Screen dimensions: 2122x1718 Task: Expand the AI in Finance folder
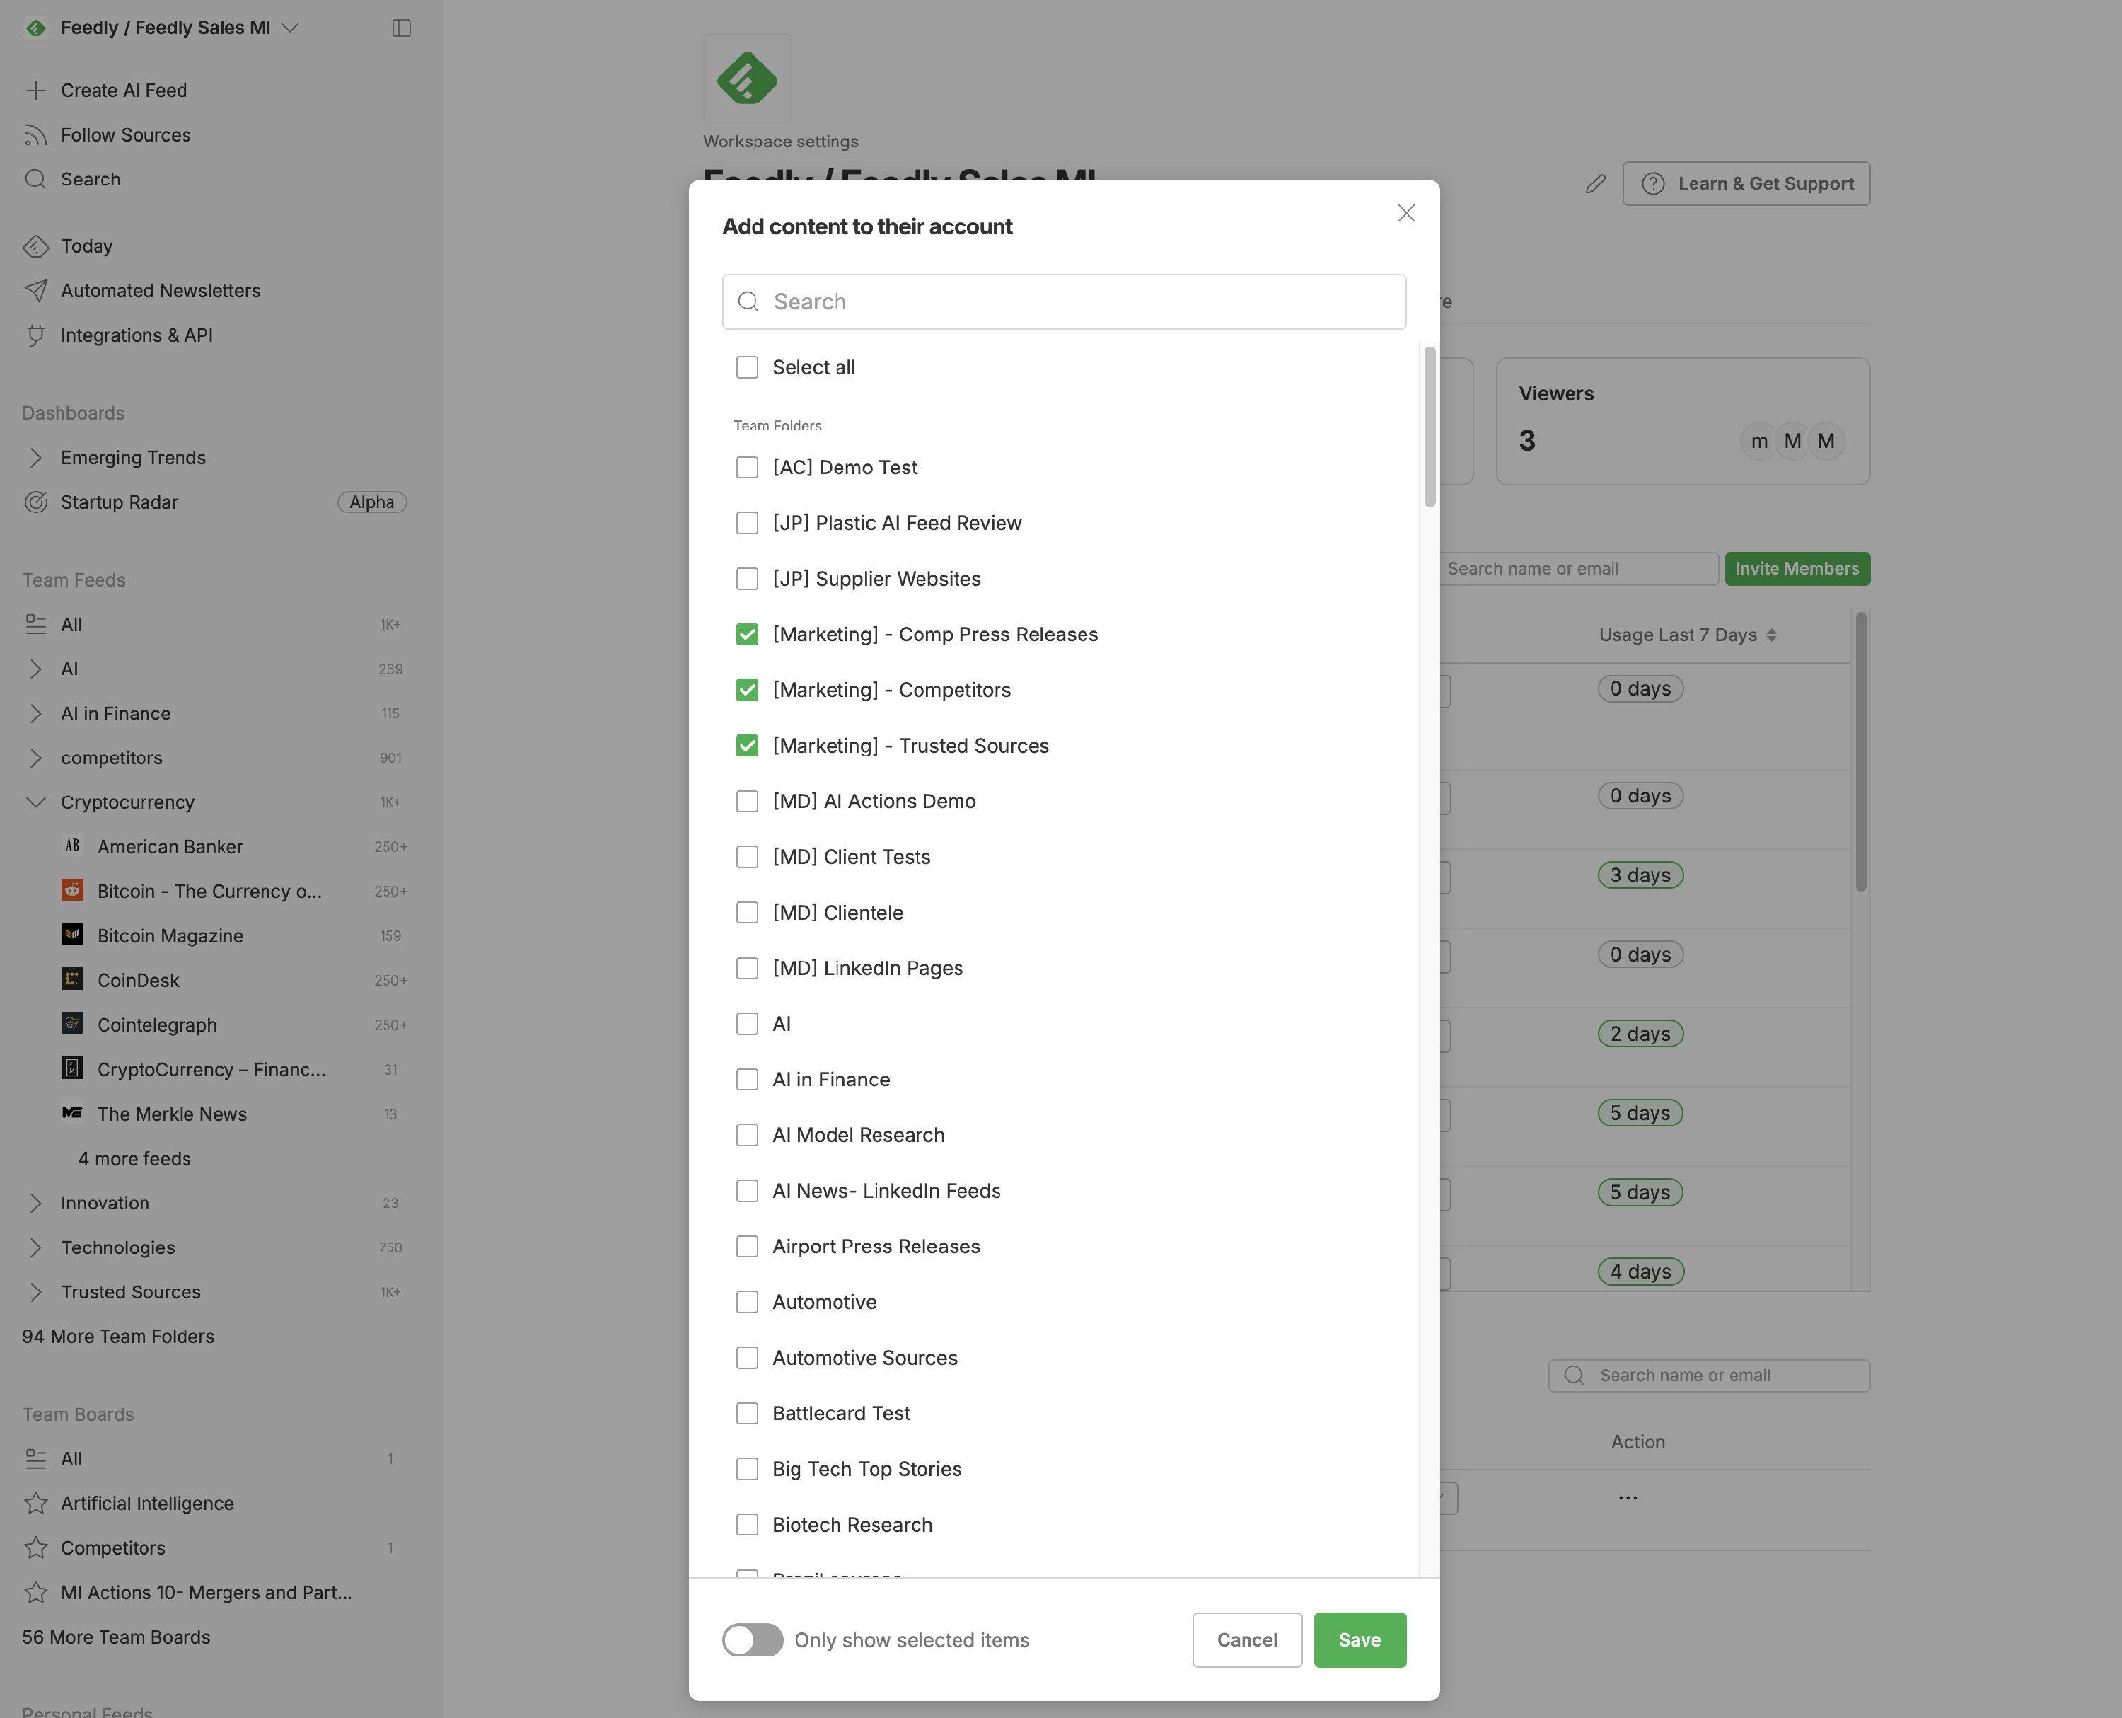(x=35, y=713)
